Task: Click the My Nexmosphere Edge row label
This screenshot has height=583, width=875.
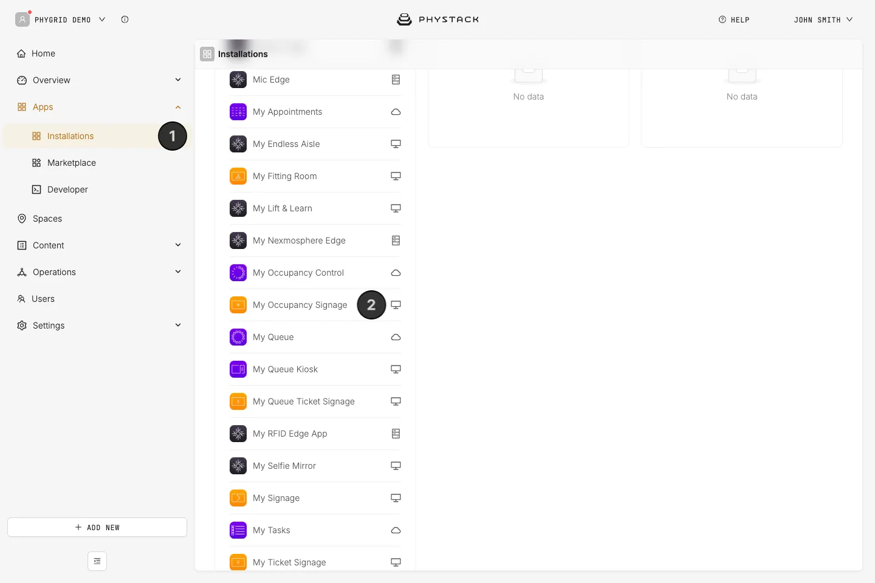Action: [299, 240]
